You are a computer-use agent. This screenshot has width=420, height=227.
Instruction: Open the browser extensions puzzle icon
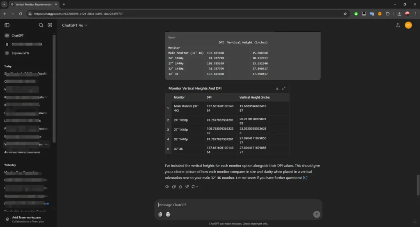[x=388, y=13]
